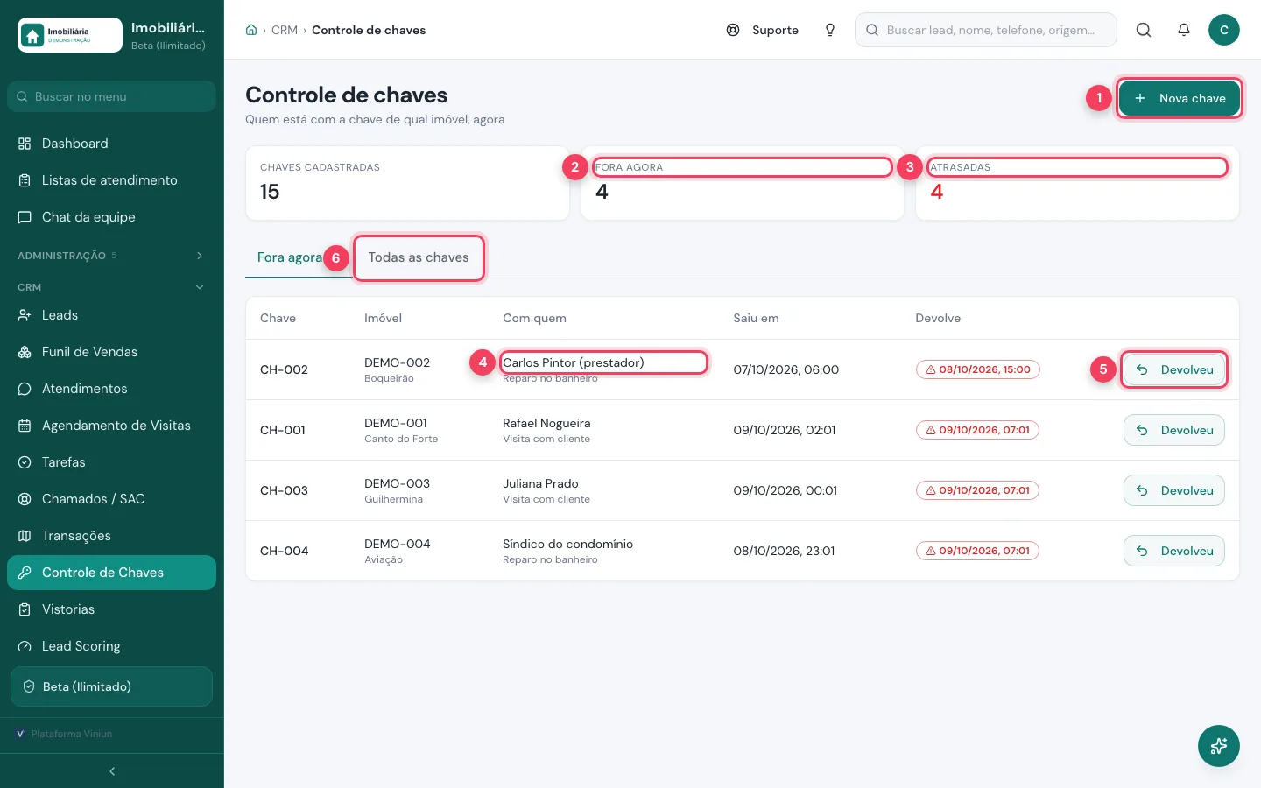Open the AI assistant sparkle button
This screenshot has height=788, width=1261.
tap(1219, 746)
